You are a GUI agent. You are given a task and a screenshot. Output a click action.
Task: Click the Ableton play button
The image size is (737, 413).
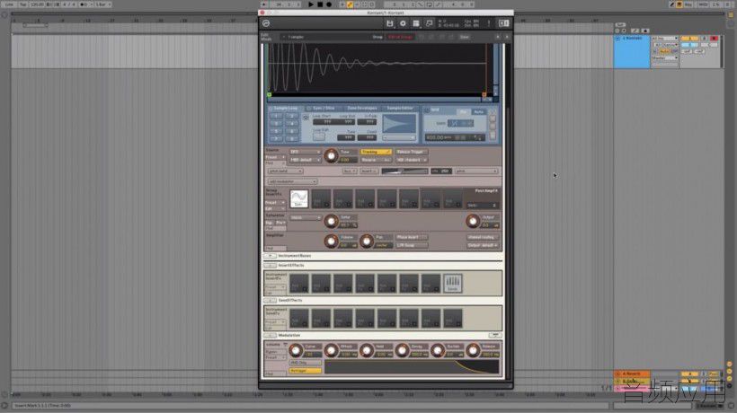click(311, 4)
